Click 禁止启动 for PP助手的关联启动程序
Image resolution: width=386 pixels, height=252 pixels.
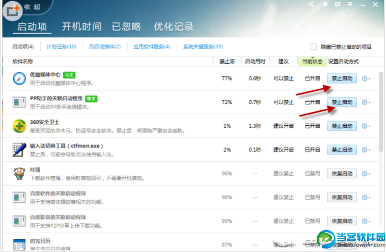(342, 102)
